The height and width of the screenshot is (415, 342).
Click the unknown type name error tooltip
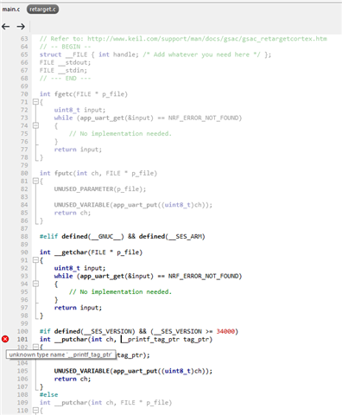(x=60, y=354)
